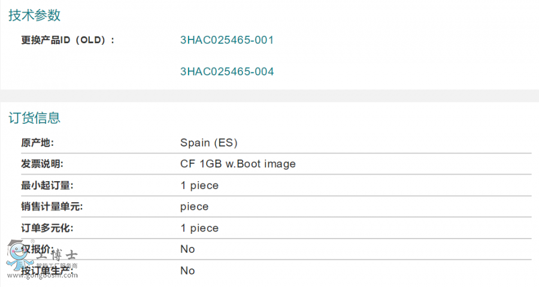The image size is (539, 287).
Task: Select the 更换产品ID (OLD) label
Action: (x=68, y=40)
